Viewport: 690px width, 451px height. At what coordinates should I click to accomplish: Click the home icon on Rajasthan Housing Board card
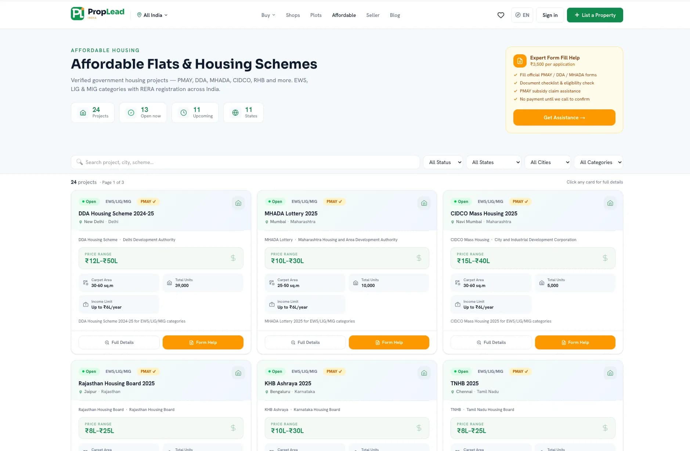click(238, 373)
